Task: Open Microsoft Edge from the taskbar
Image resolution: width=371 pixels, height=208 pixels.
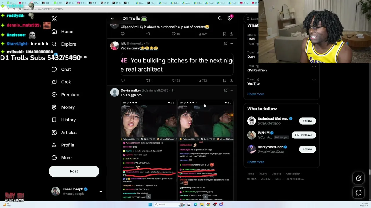Action: (x=195, y=205)
